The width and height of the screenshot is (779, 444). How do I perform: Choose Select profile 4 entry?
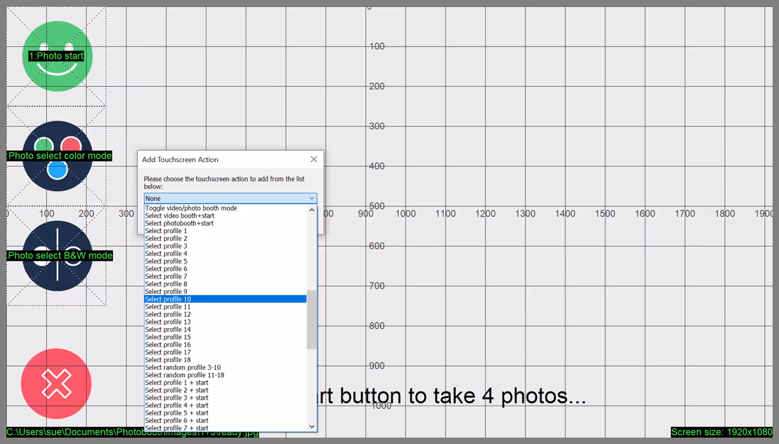pyautogui.click(x=225, y=254)
